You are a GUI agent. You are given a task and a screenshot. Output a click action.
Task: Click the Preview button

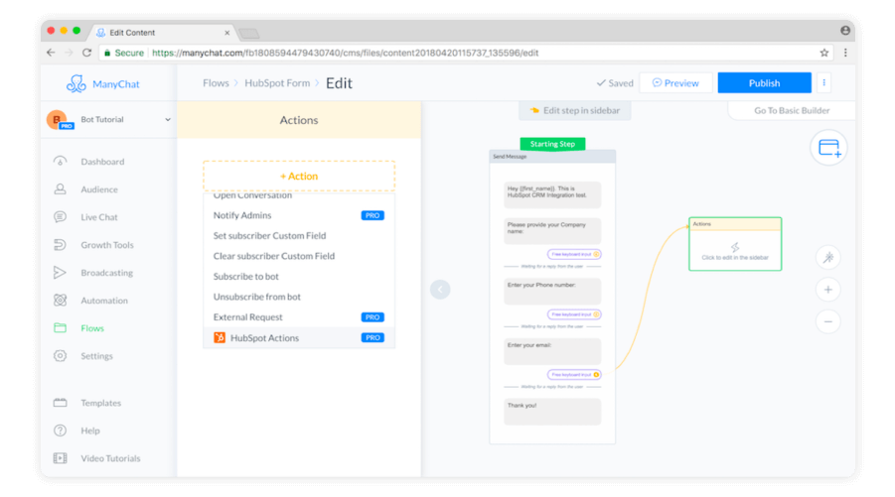675,82
